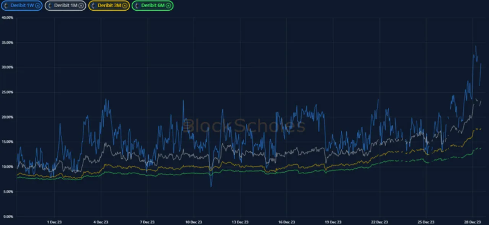
Task: Click the 25 Dec 23 date label
Action: [426, 222]
